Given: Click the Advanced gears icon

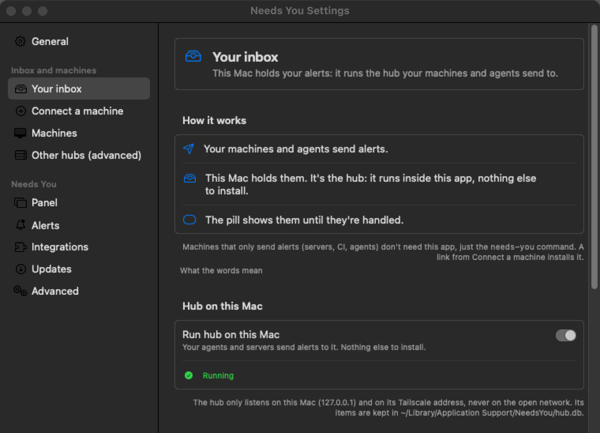Looking at the screenshot, I should click(x=21, y=291).
